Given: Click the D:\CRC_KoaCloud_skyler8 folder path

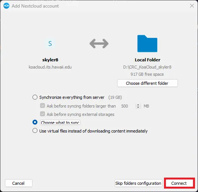Looking at the screenshot, I should point(147,67).
